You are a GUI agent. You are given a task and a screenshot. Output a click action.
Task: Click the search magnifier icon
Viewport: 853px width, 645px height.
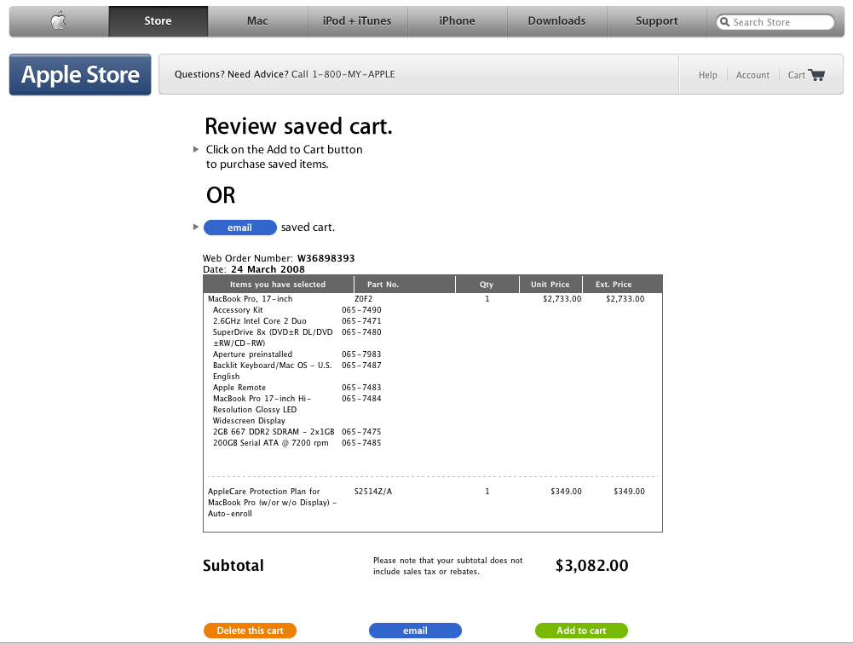point(724,22)
